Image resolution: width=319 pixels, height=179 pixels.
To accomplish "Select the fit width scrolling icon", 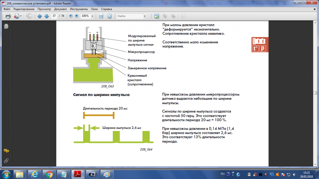I will click(101, 16).
